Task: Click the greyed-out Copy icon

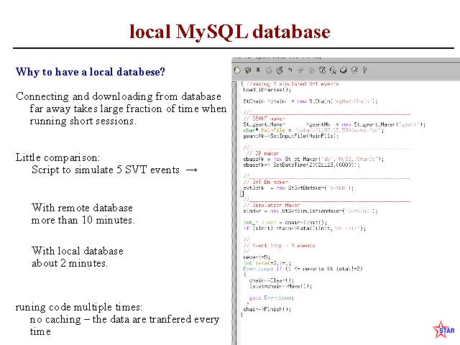Action: 311,70
